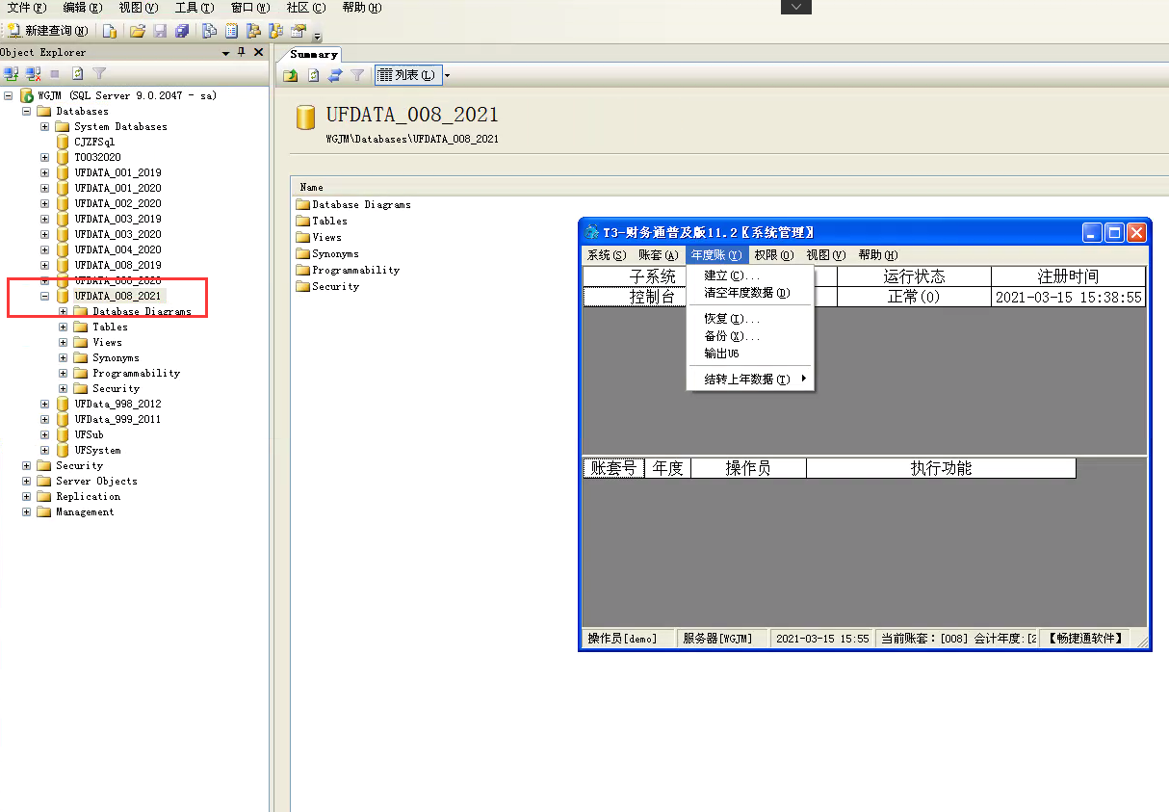The image size is (1169, 812).
Task: Open the Object Explorer window position dropdown
Action: click(226, 53)
